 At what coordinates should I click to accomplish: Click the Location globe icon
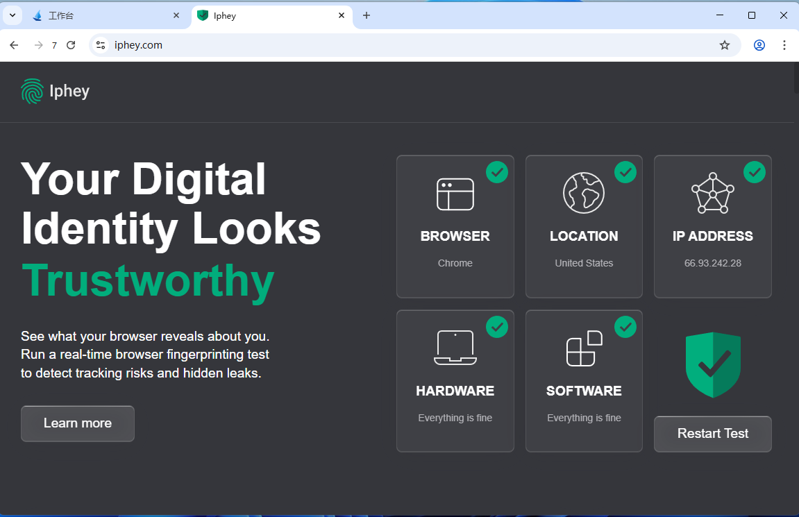(x=583, y=193)
